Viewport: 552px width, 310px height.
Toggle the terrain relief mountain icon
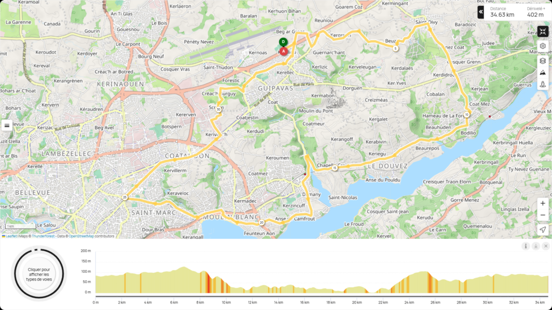pos(543,72)
